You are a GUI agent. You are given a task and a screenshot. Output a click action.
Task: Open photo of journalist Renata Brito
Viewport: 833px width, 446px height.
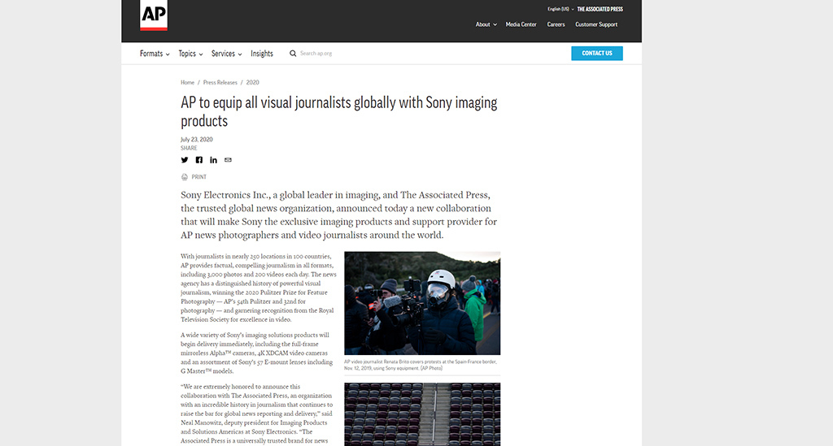[x=422, y=303]
